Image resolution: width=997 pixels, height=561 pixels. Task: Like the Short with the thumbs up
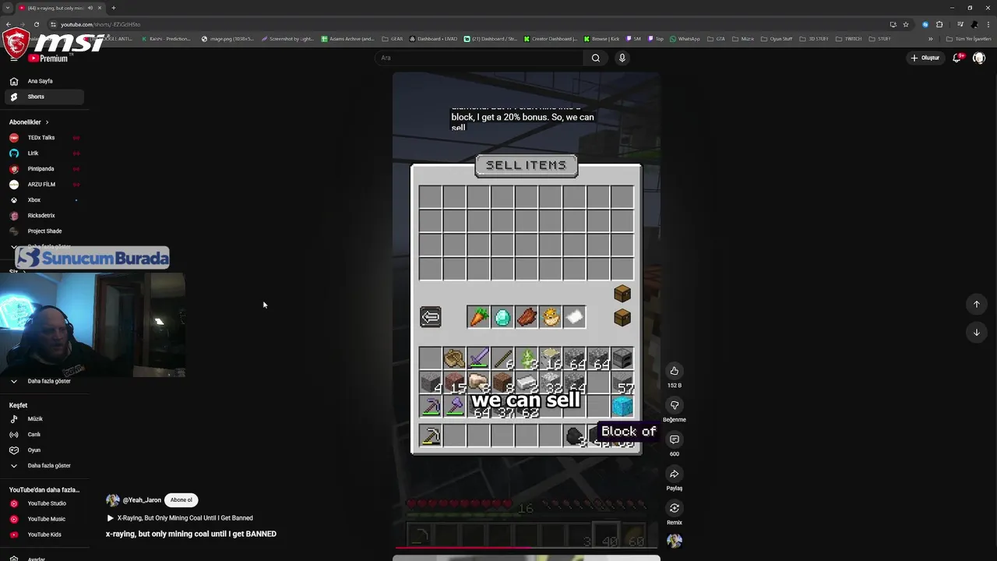(675, 371)
